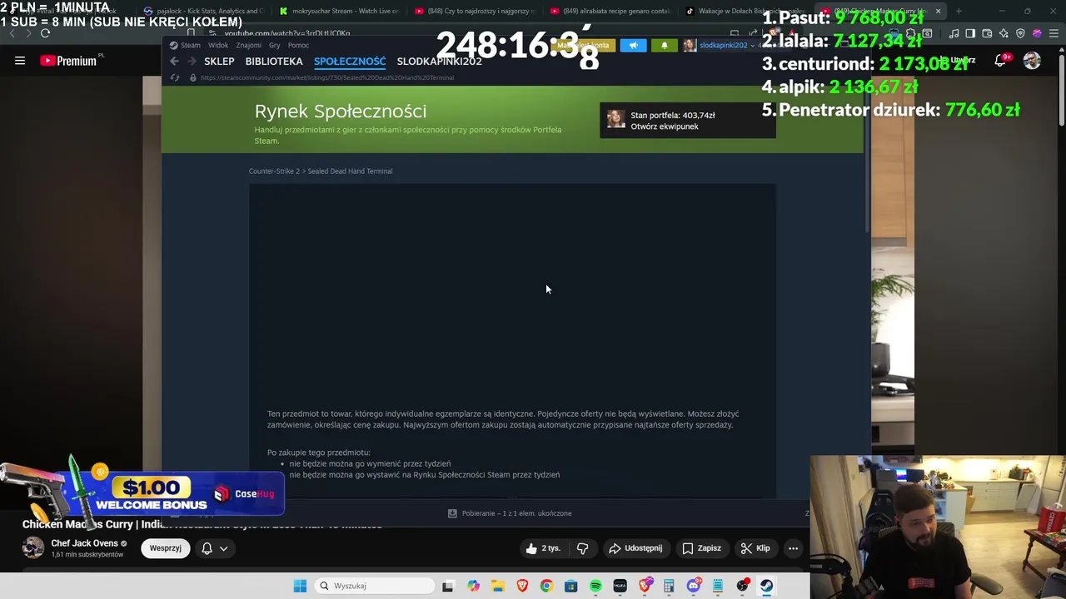
Task: Click the Sealed Dead Hand Terminal breadcrumb
Action: pyautogui.click(x=350, y=171)
